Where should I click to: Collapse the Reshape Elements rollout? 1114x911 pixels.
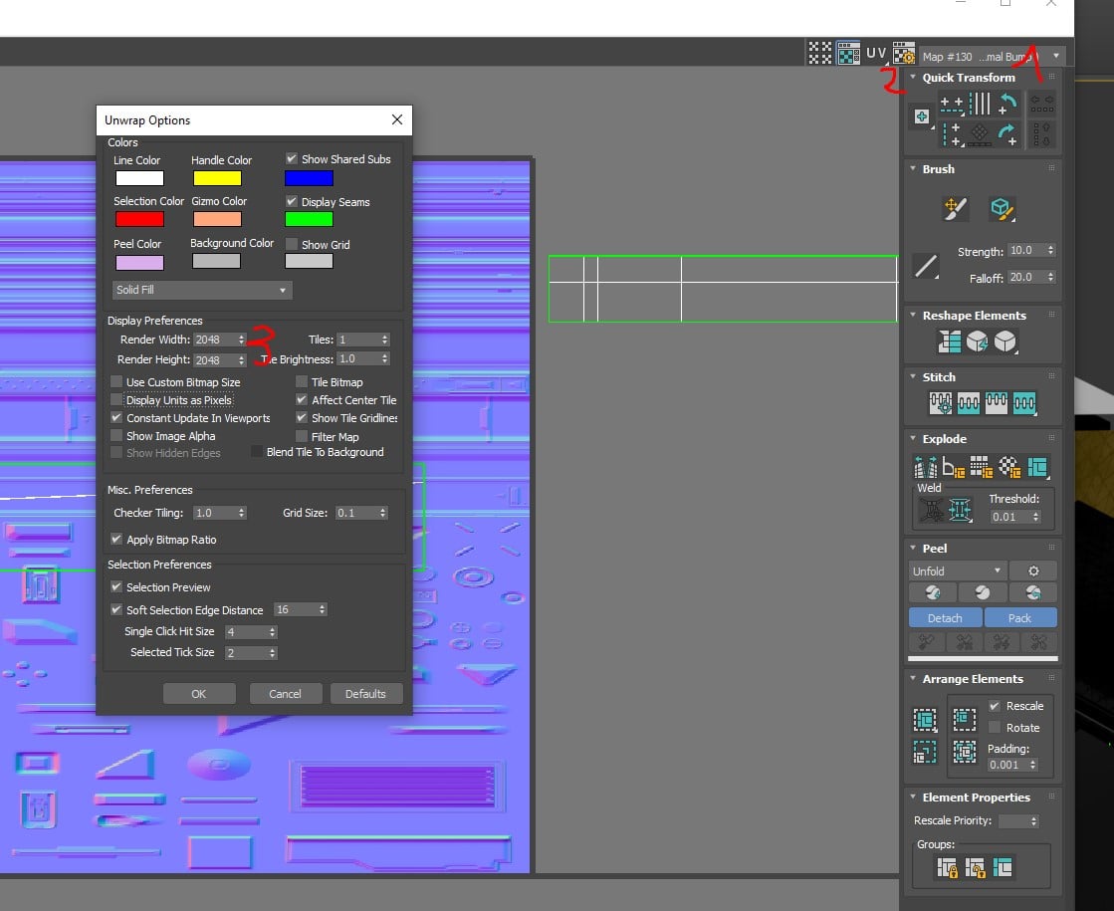[913, 315]
